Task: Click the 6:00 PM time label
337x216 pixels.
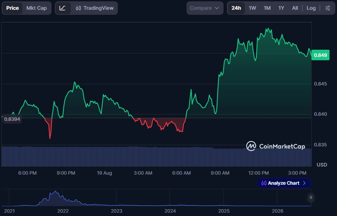Action: pyautogui.click(x=27, y=173)
